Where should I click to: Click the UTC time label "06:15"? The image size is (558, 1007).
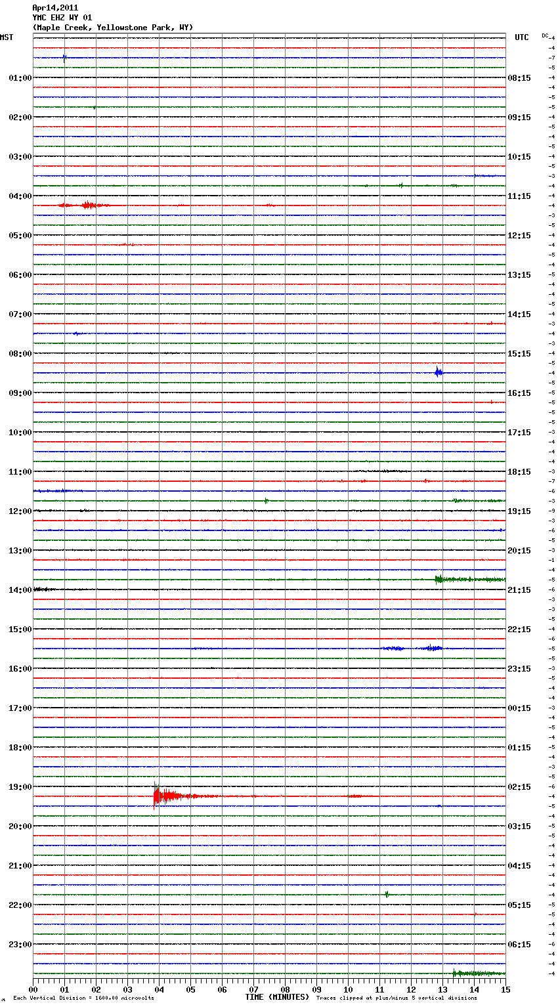(519, 945)
